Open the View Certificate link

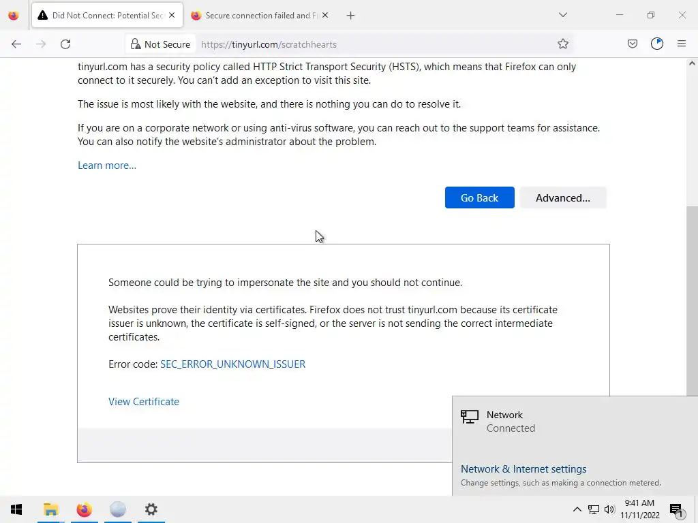pyautogui.click(x=144, y=402)
